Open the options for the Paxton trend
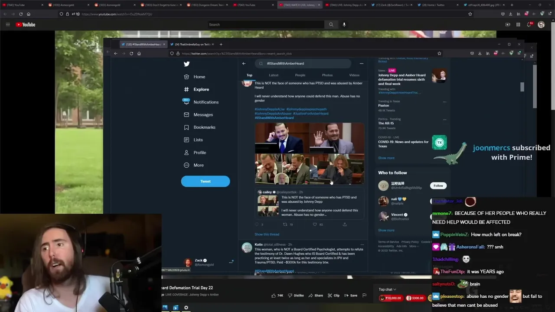The width and height of the screenshot is (555, 312). [x=444, y=102]
